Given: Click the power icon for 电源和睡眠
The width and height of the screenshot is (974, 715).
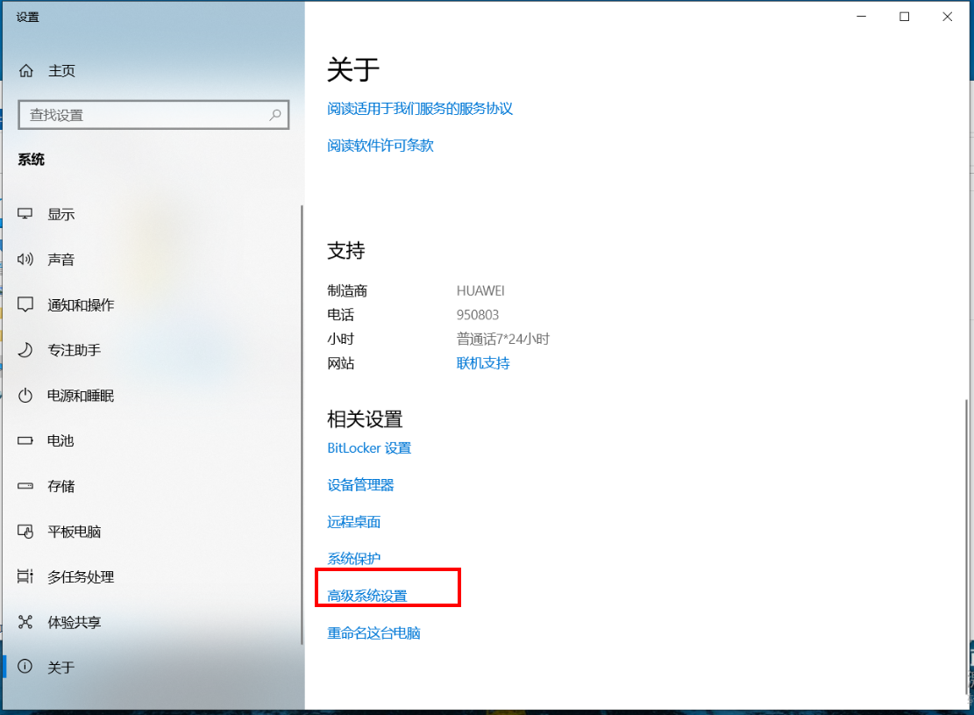Looking at the screenshot, I should coord(25,396).
